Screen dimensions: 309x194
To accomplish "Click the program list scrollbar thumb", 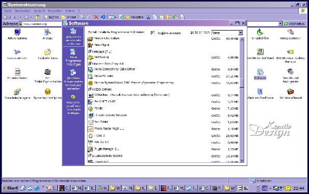I will 242,83.
